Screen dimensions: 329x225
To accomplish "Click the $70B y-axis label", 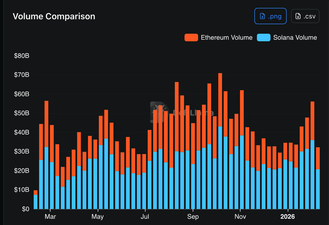I will tap(21, 75).
